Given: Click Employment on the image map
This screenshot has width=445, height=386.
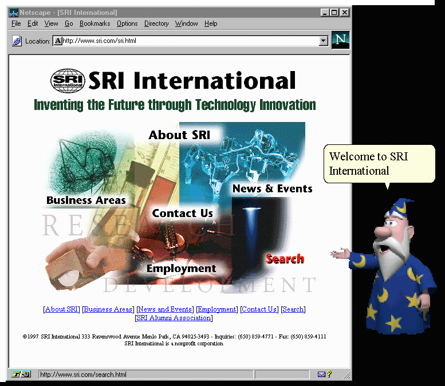Looking at the screenshot, I should (181, 269).
